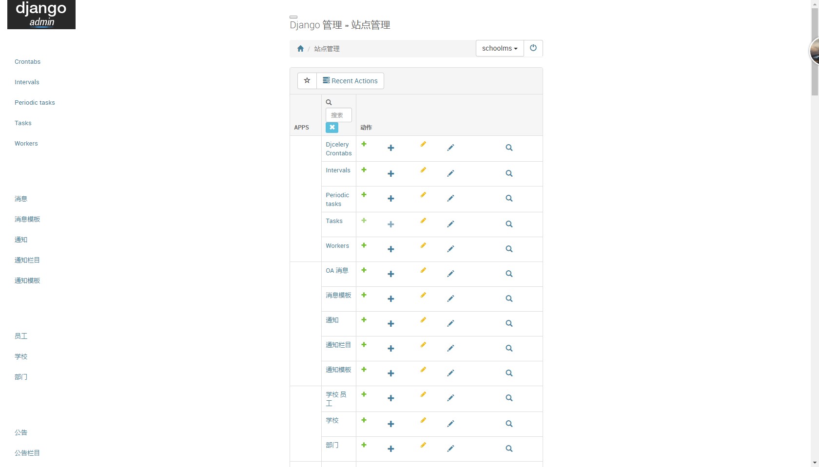Screen dimensions: 819x467
Task: Click blue plus icon in 通知 row
Action: click(391, 323)
